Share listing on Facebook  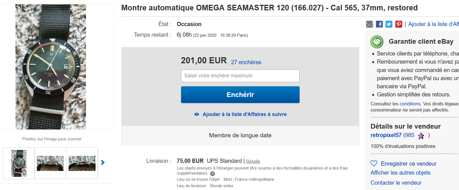379,24
